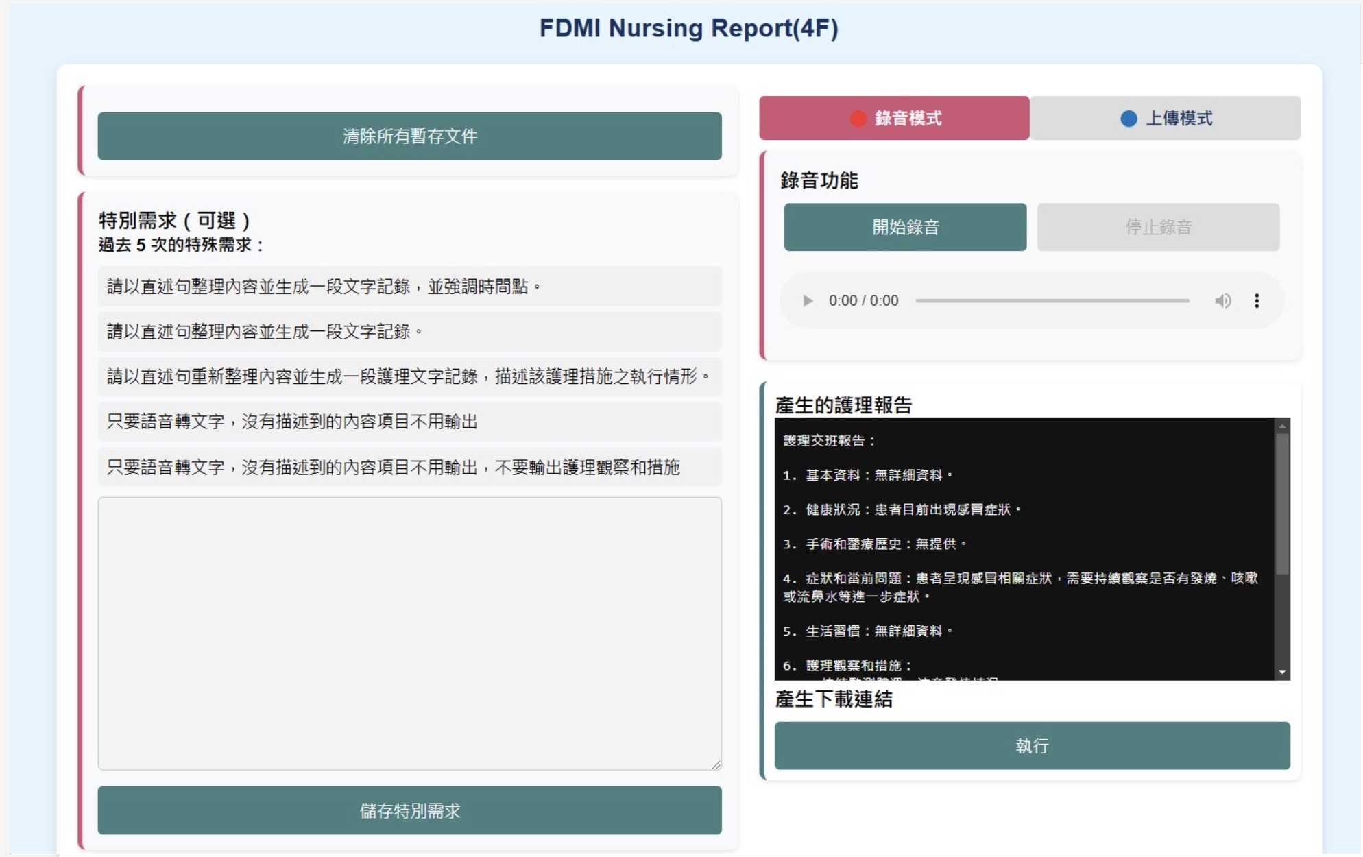This screenshot has height=857, width=1363.
Task: Click the audio progress seek bar
Action: tap(1052, 301)
